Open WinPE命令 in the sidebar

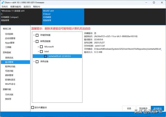[10, 84]
